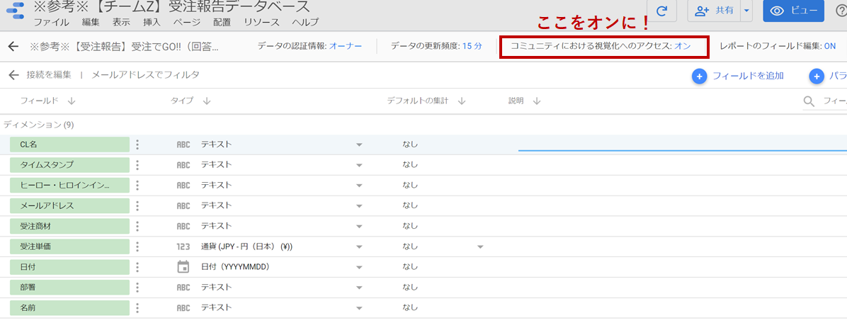Click the ABC type icon for CL名

[x=183, y=144]
